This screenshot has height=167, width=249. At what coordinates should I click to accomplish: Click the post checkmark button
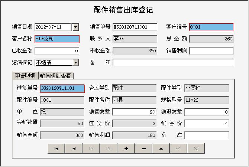coord(179,148)
